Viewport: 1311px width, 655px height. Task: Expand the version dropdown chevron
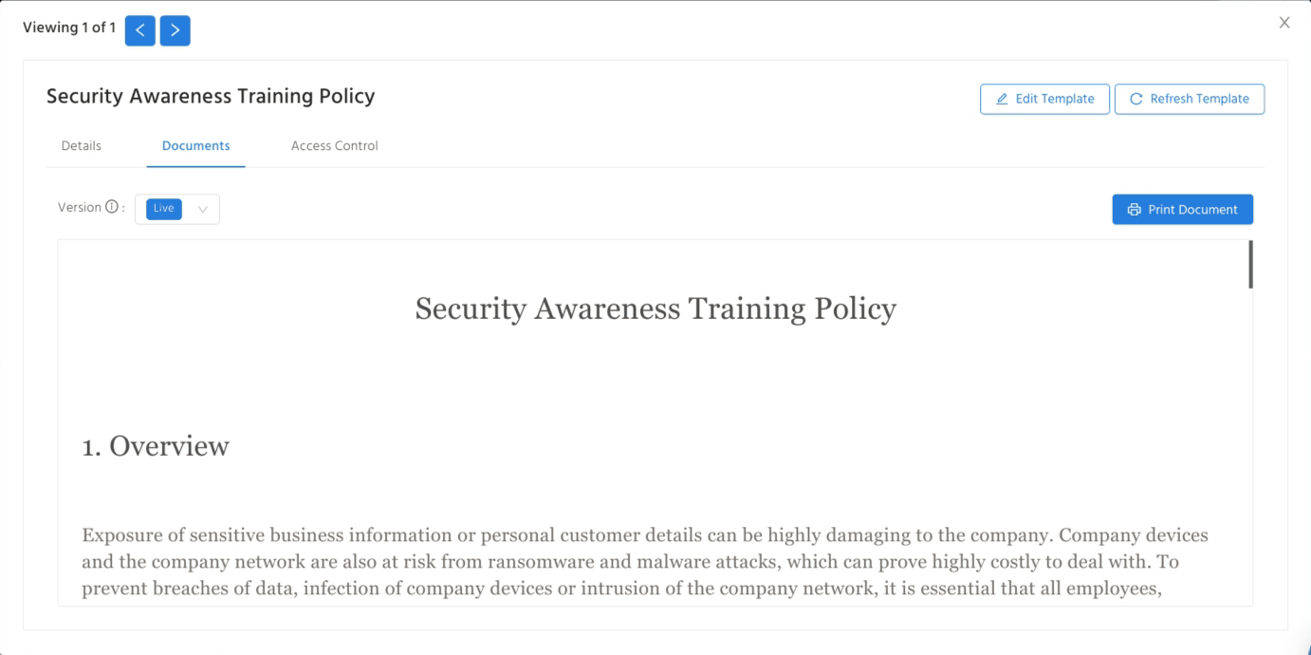point(203,210)
